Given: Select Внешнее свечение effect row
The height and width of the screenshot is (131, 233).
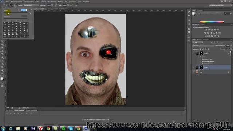Looking at the screenshot, I should click(x=207, y=64).
